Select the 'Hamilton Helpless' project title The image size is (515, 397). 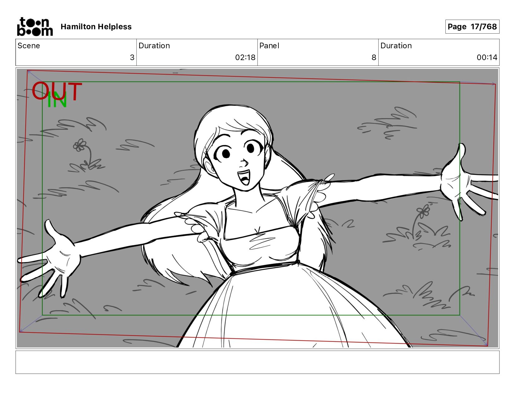(96, 27)
